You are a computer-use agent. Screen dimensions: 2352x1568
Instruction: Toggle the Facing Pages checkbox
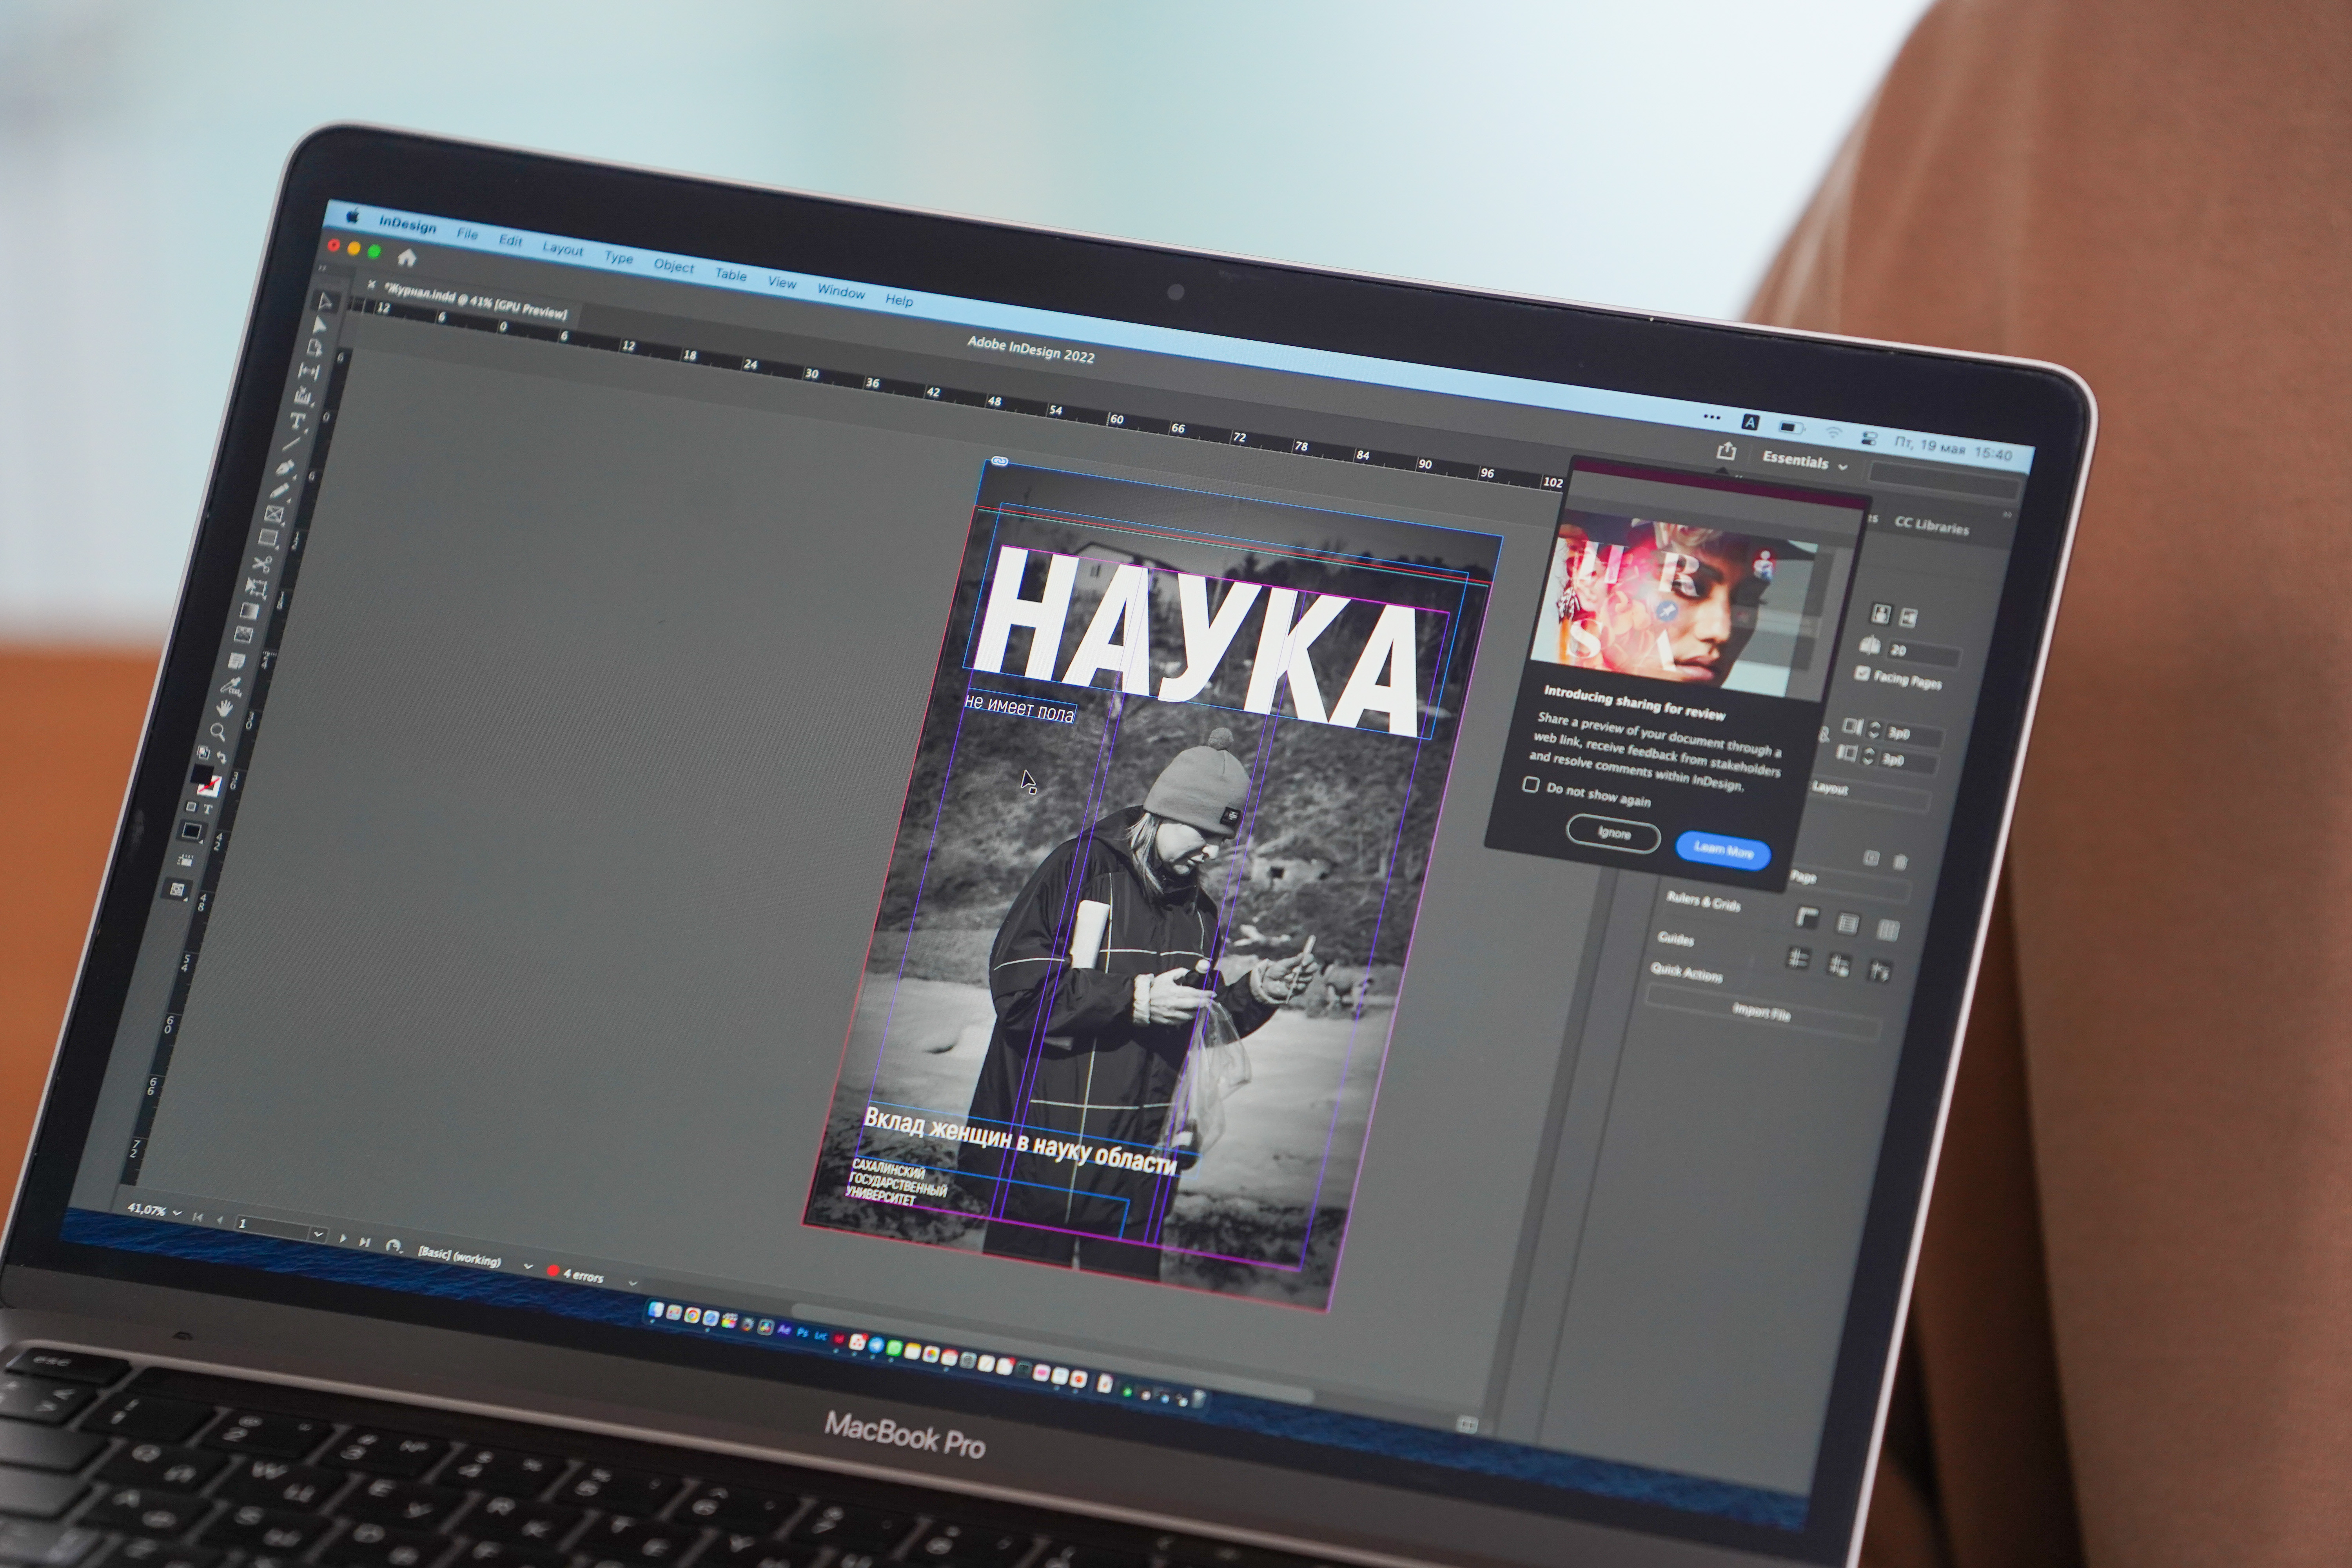(1862, 673)
